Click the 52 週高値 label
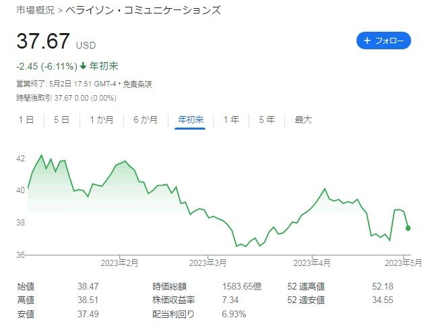The height and width of the screenshot is (324, 436). [x=306, y=286]
